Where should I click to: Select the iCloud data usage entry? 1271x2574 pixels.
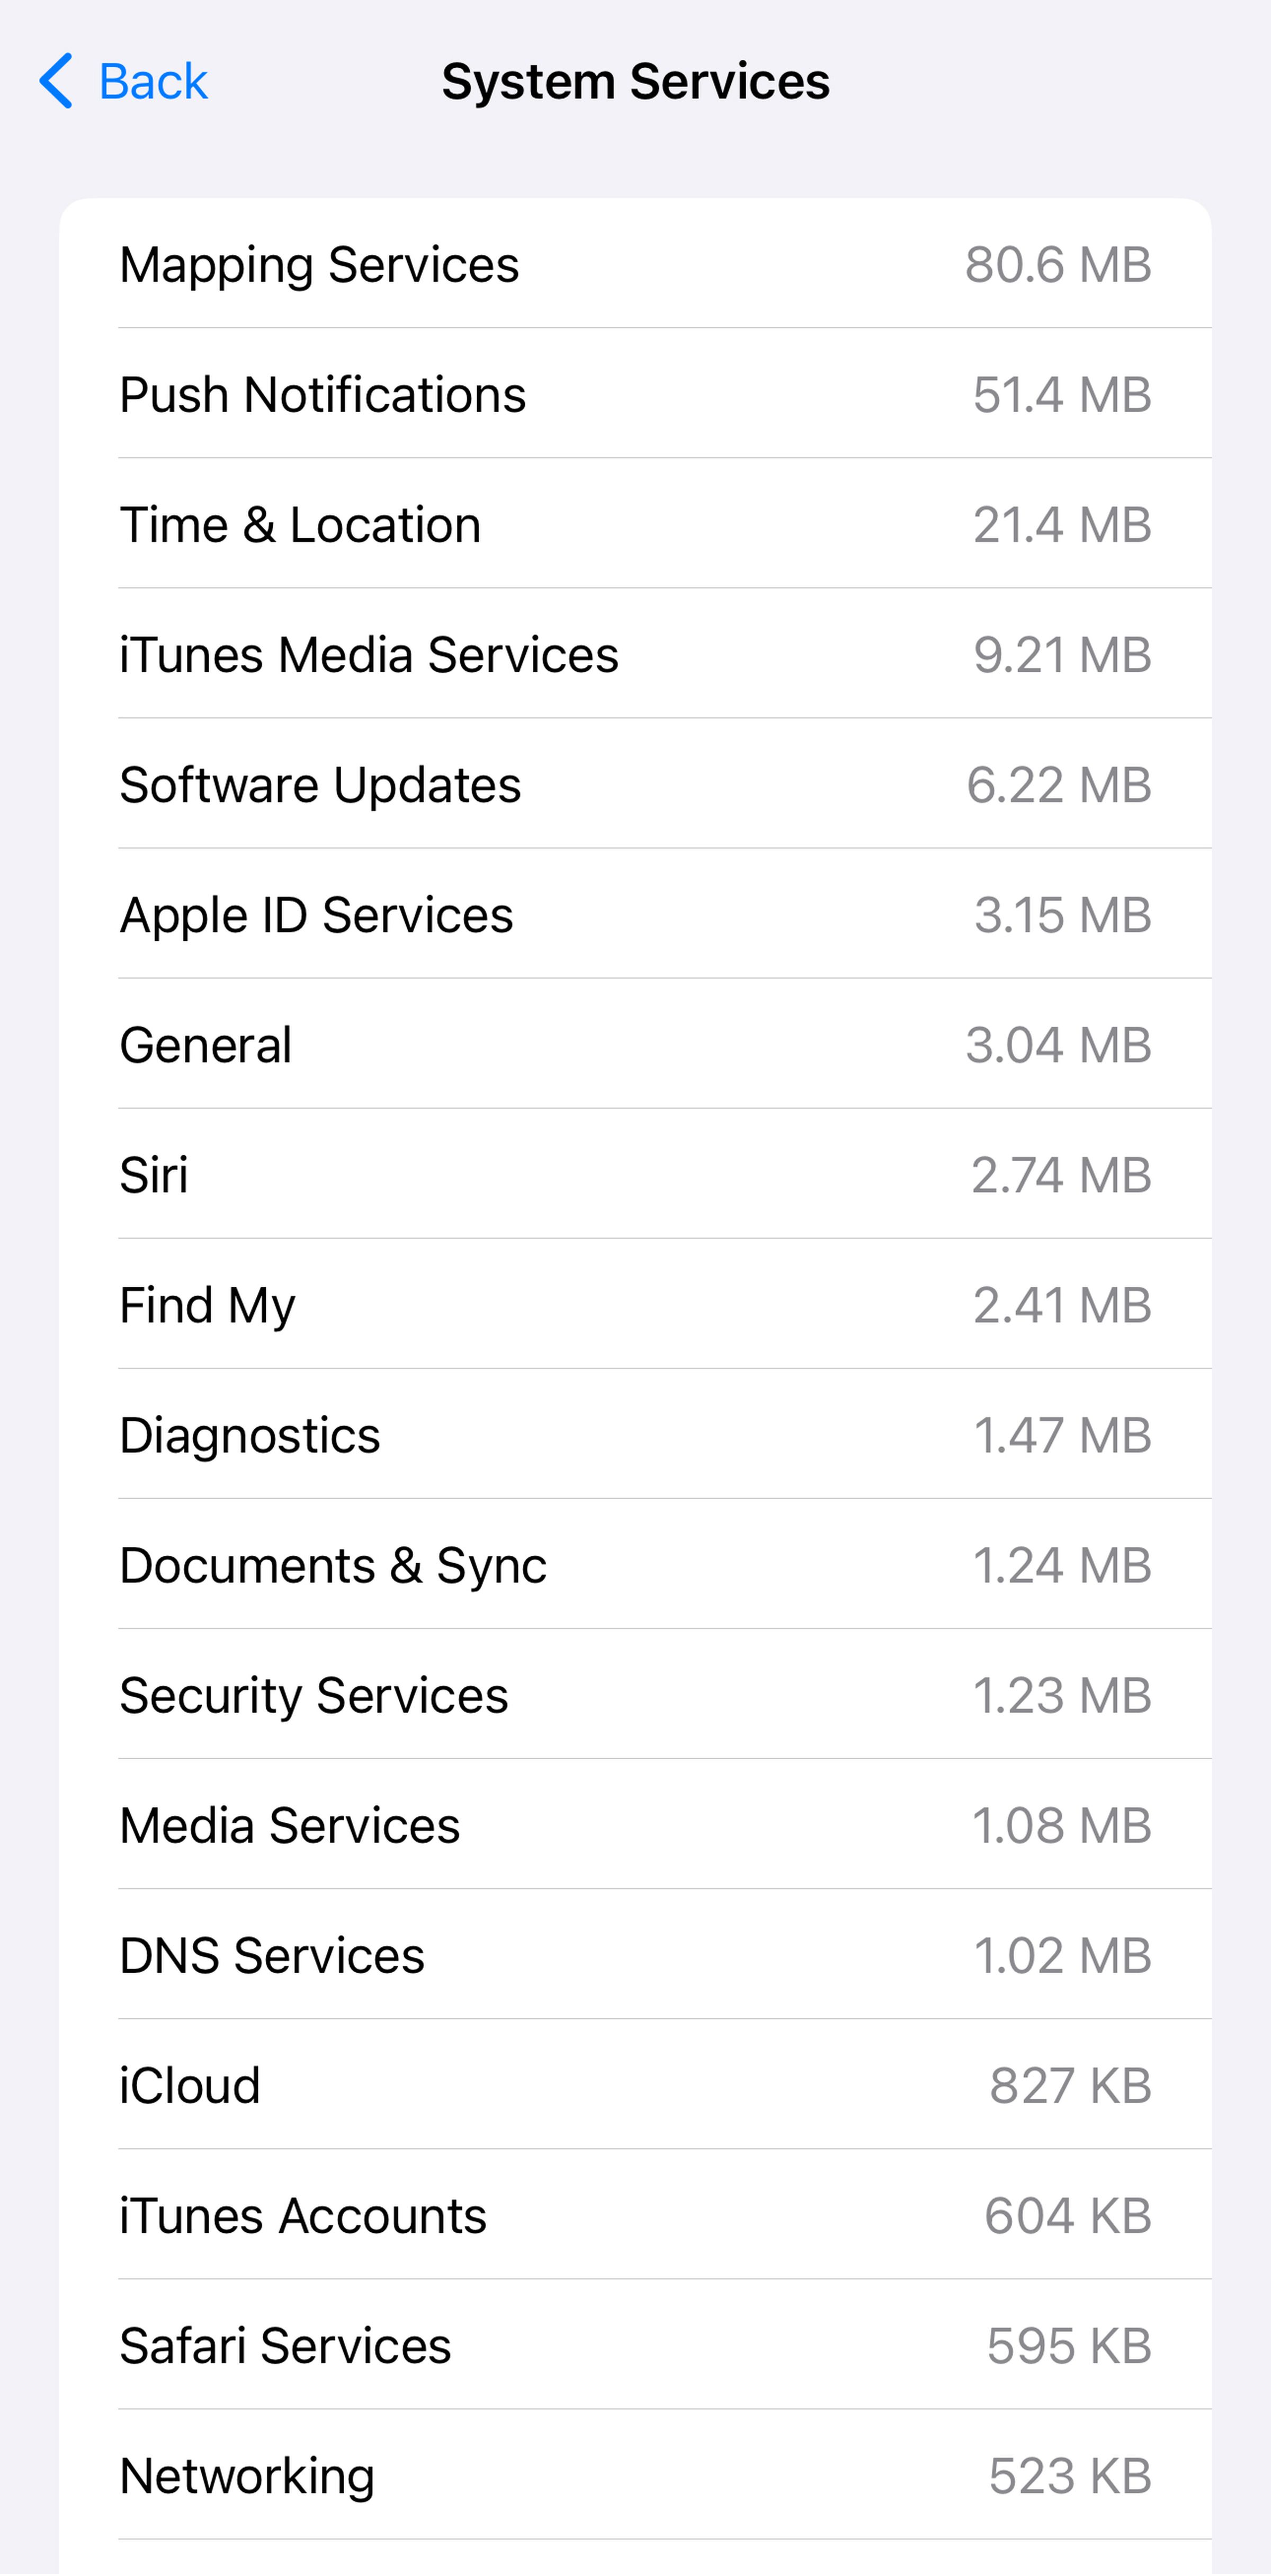635,2086
